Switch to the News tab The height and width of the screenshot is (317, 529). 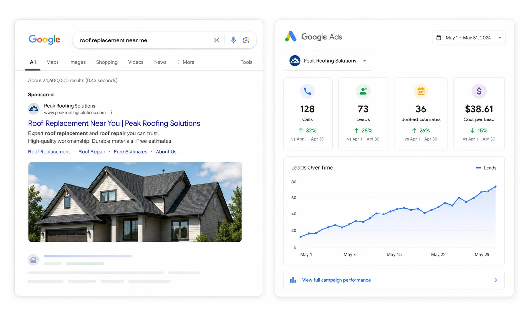160,62
